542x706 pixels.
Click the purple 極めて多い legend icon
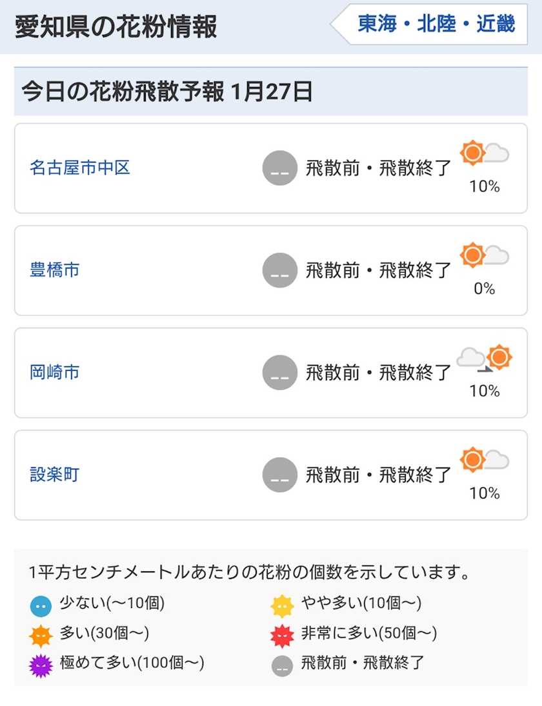pos(41,665)
